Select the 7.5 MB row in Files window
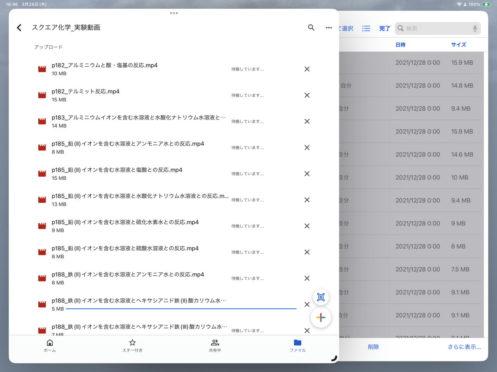This screenshot has height=372, width=497. pos(410,269)
